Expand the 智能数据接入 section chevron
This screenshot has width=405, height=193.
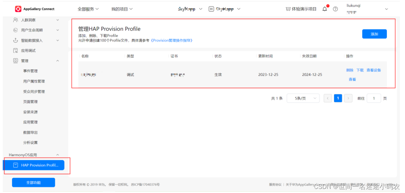click(58, 40)
